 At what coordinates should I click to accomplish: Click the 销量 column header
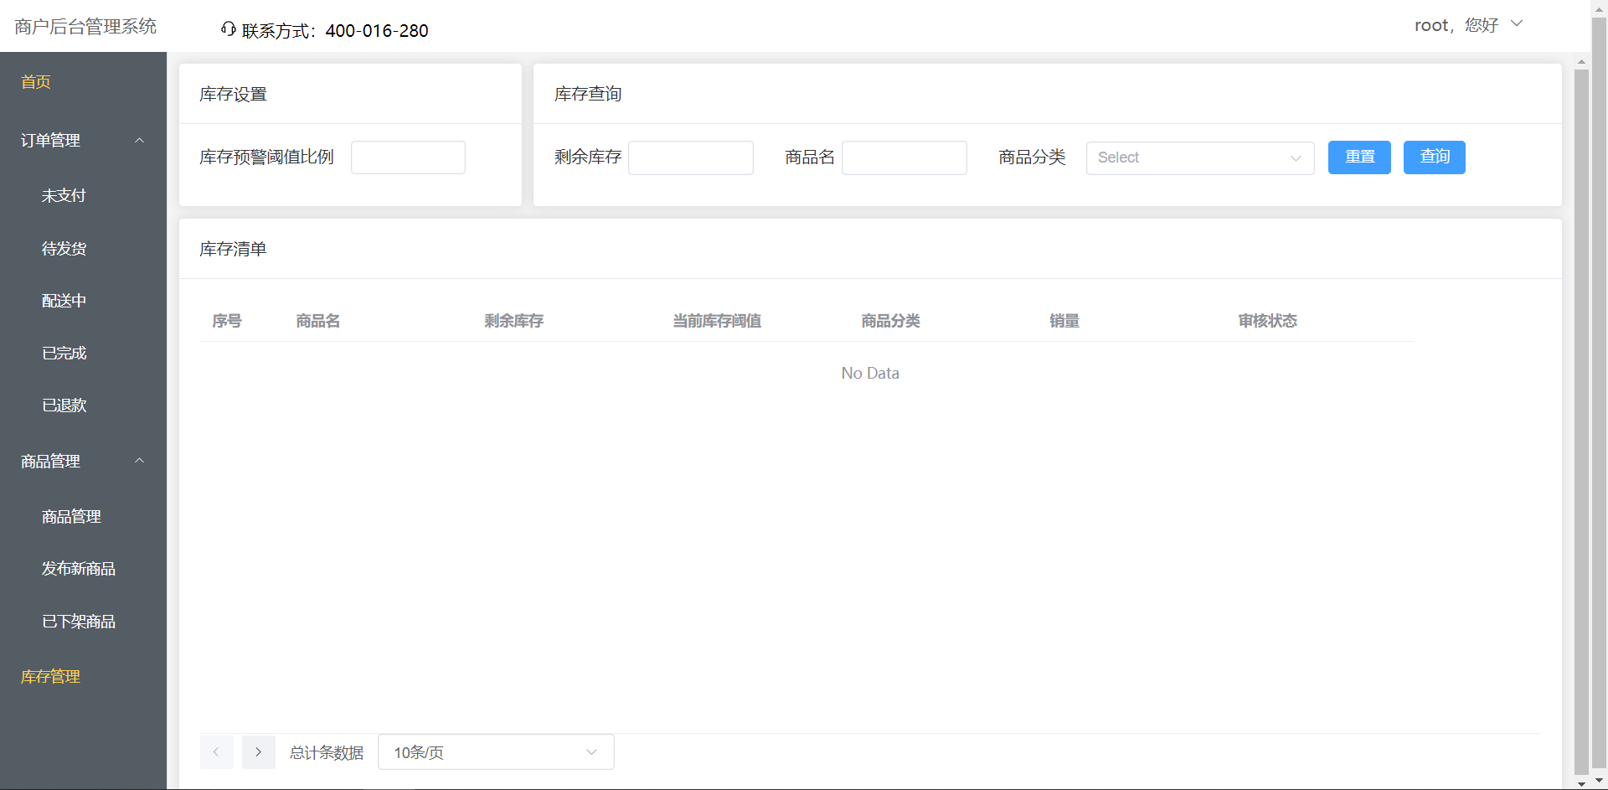1064,321
